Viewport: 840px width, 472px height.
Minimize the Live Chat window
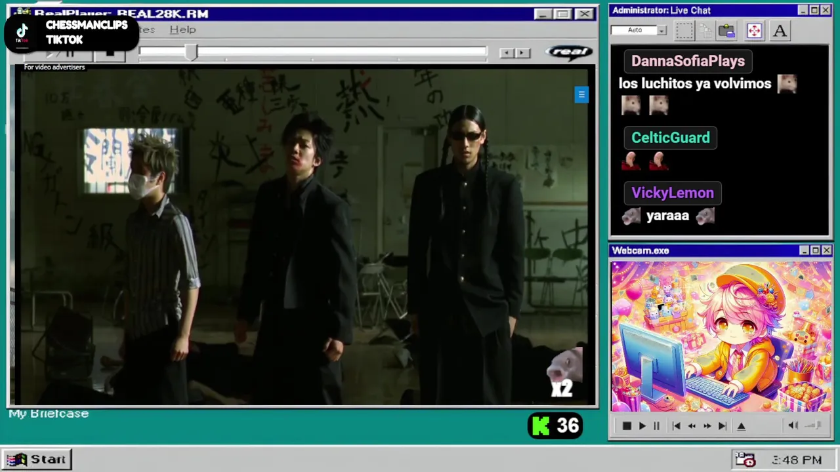click(803, 10)
